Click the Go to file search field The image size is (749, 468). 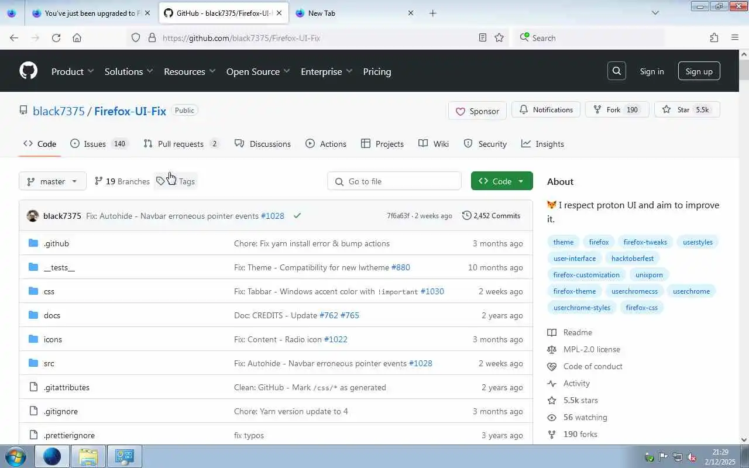pyautogui.click(x=394, y=181)
